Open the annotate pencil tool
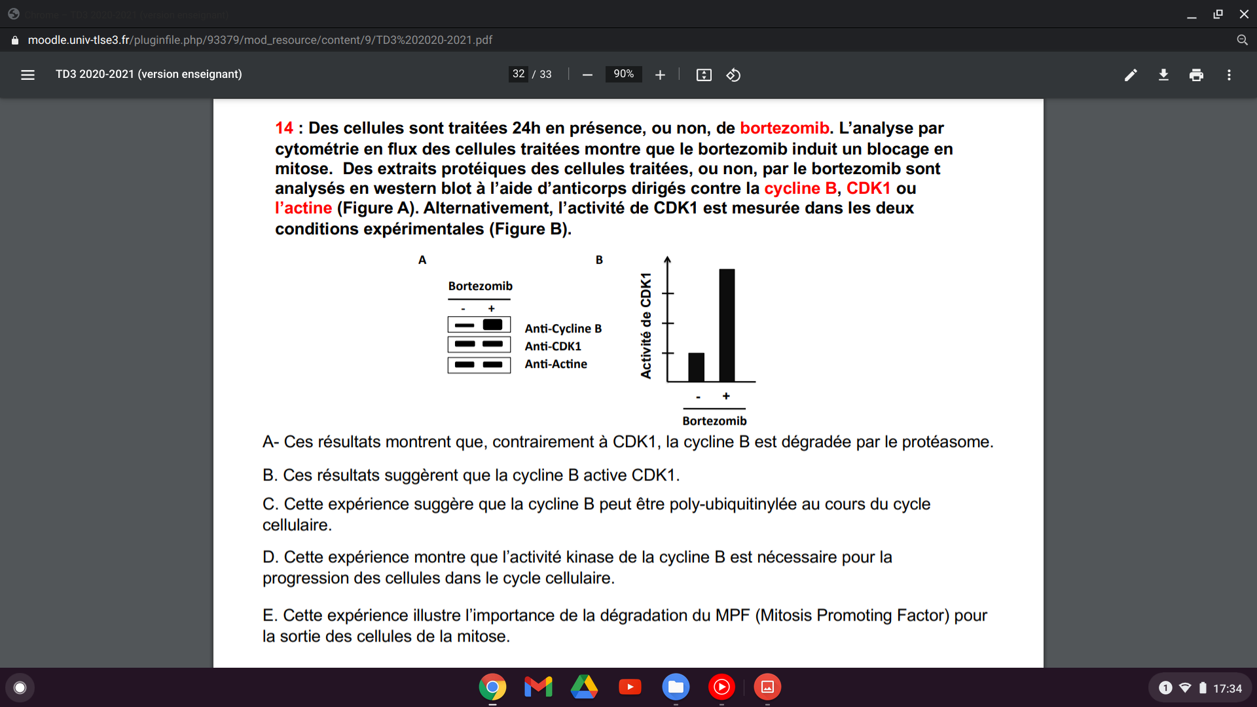 click(x=1131, y=75)
